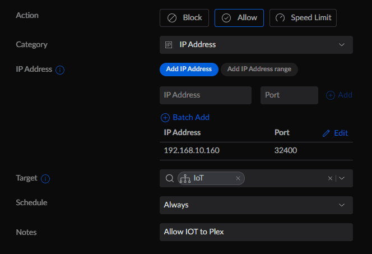372x254 pixels.
Task: Select the 192.168.10.160 entry
Action: (x=192, y=150)
